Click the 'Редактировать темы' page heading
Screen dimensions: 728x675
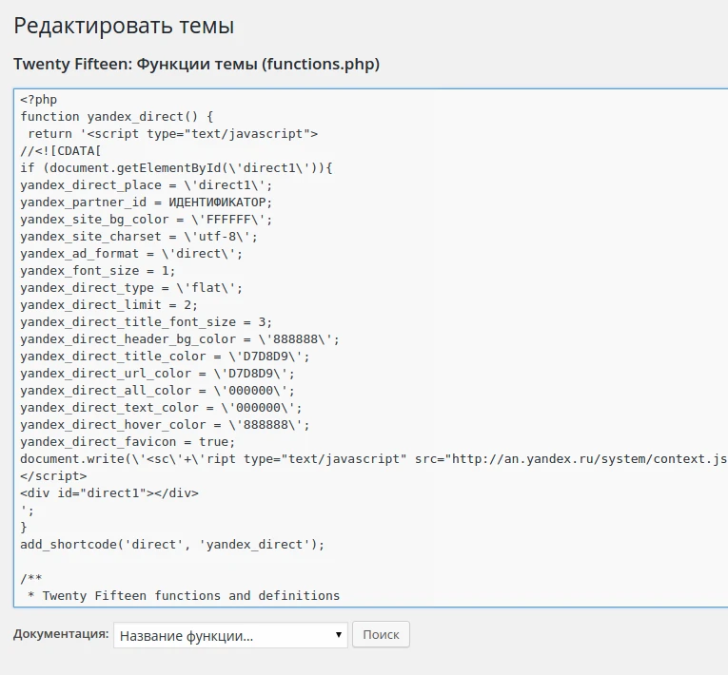pos(124,26)
